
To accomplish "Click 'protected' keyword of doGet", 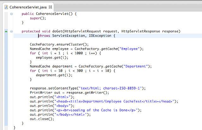I will click(31, 31).
